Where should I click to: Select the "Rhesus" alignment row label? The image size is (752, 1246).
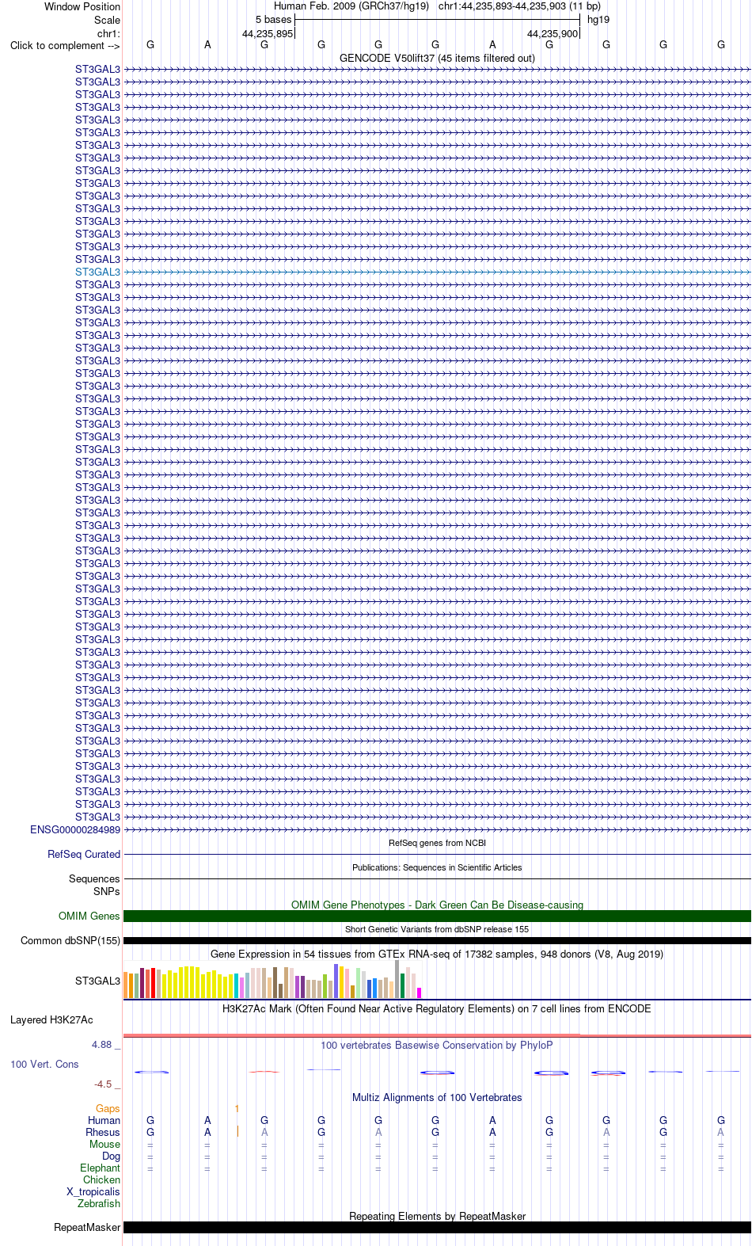click(103, 1132)
